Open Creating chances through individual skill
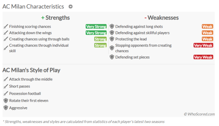 click(40, 48)
